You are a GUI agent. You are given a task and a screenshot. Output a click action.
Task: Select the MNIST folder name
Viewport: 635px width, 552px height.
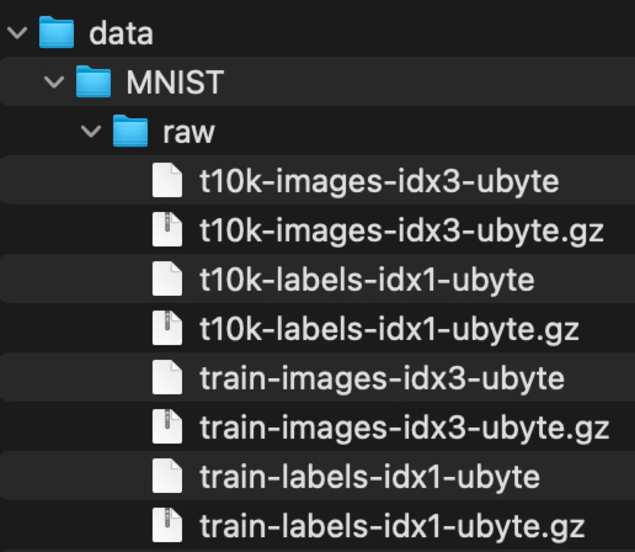point(175,83)
